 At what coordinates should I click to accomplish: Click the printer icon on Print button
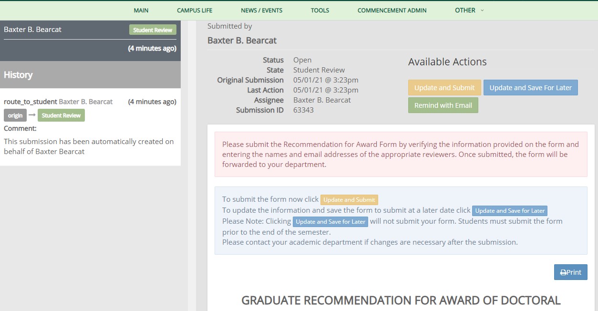tap(563, 272)
